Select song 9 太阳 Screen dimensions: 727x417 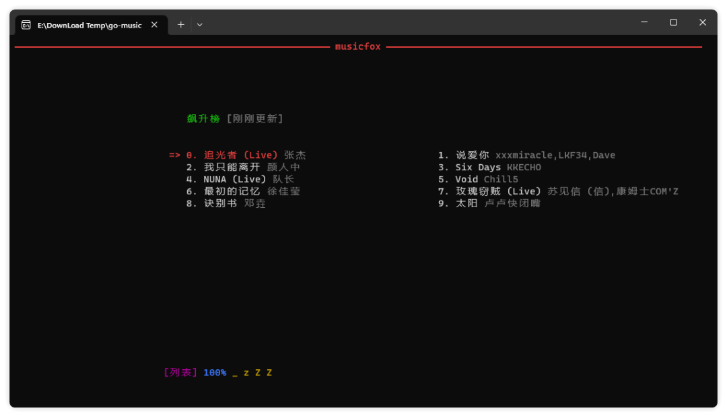(x=458, y=203)
